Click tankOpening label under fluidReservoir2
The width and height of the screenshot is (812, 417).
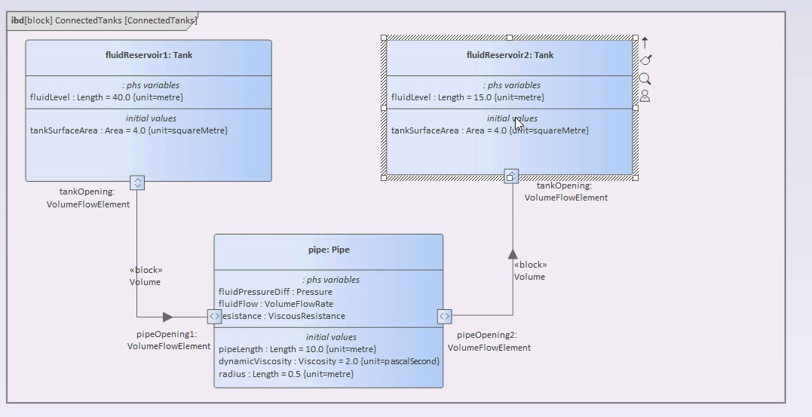pyautogui.click(x=566, y=192)
